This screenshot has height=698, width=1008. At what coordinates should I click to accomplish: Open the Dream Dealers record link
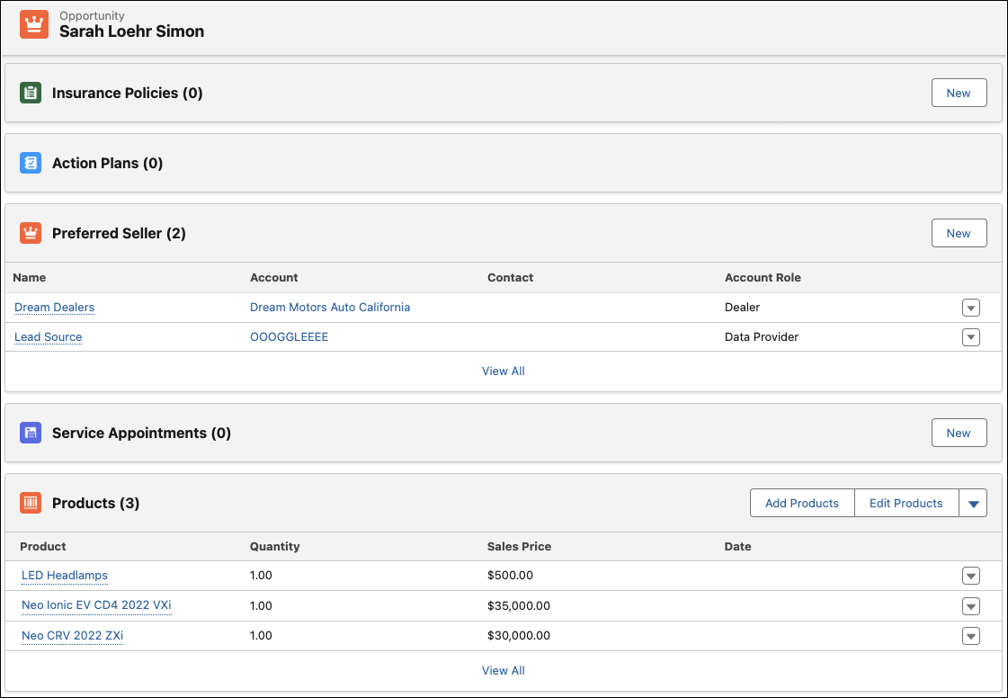point(54,308)
